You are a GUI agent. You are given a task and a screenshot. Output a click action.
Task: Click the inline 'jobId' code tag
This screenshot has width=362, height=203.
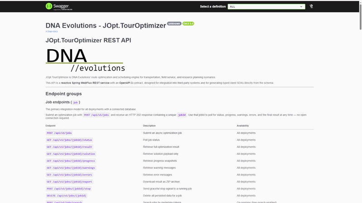pyautogui.click(x=182, y=115)
